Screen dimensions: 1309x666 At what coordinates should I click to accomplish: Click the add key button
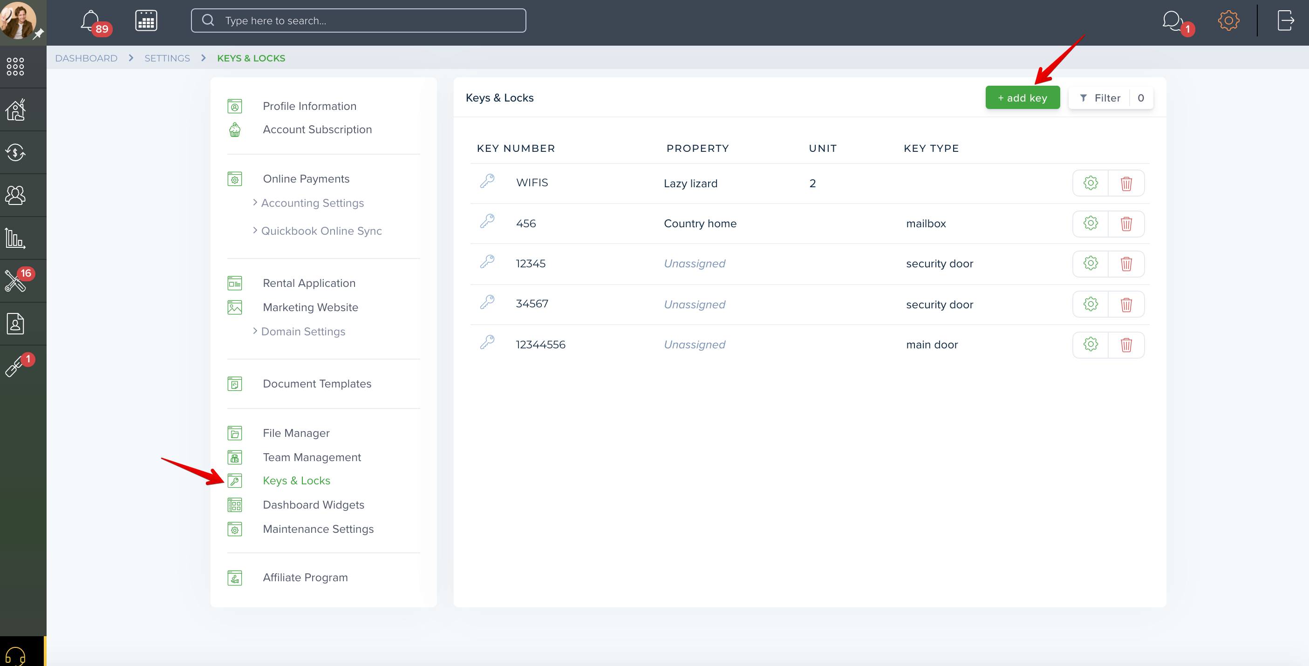click(x=1023, y=97)
